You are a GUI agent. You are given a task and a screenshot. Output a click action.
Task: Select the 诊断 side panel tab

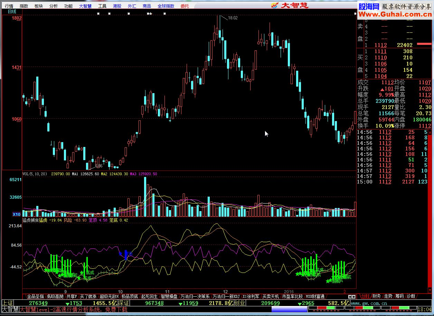coord(411,296)
